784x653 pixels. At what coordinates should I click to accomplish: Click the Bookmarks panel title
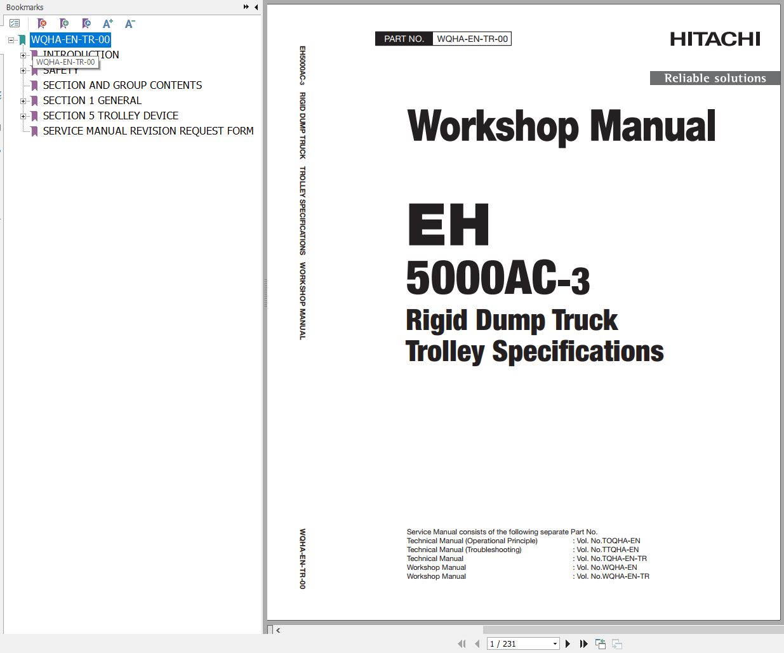25,7
